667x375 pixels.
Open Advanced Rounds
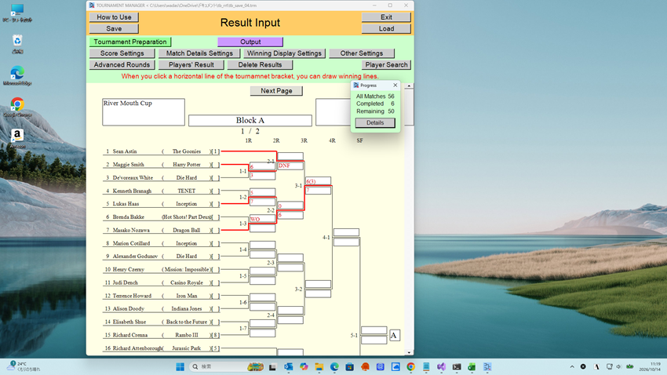pos(122,64)
